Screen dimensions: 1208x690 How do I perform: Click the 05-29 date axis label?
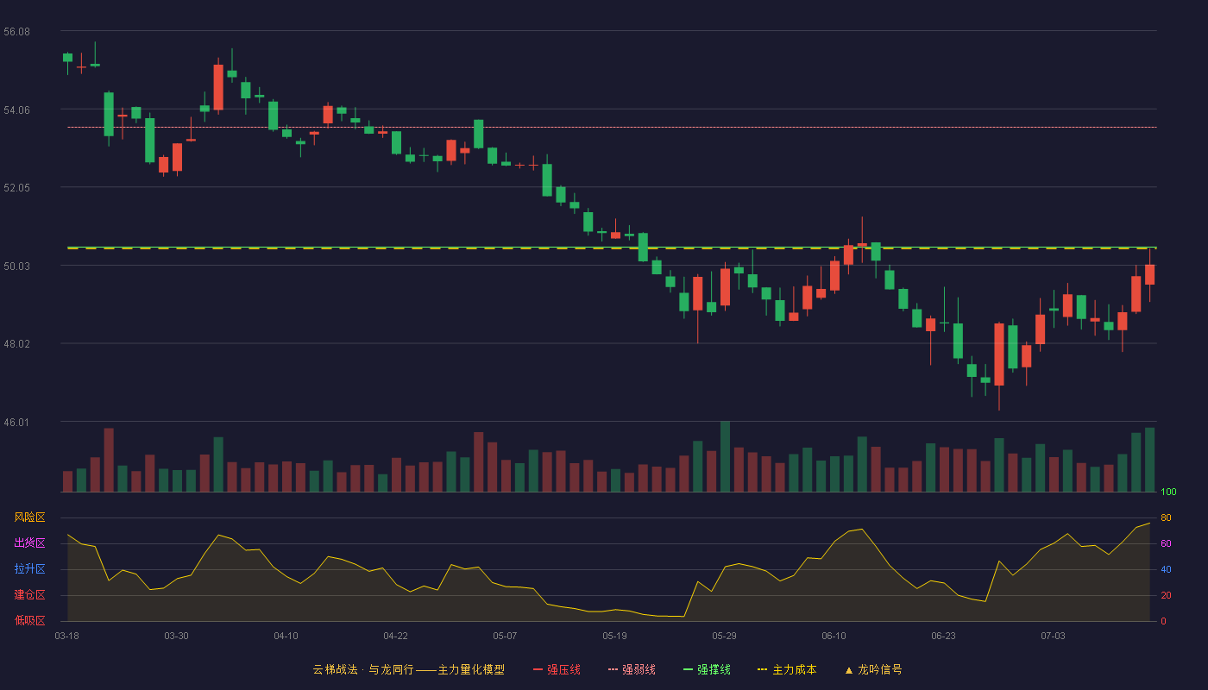[725, 636]
